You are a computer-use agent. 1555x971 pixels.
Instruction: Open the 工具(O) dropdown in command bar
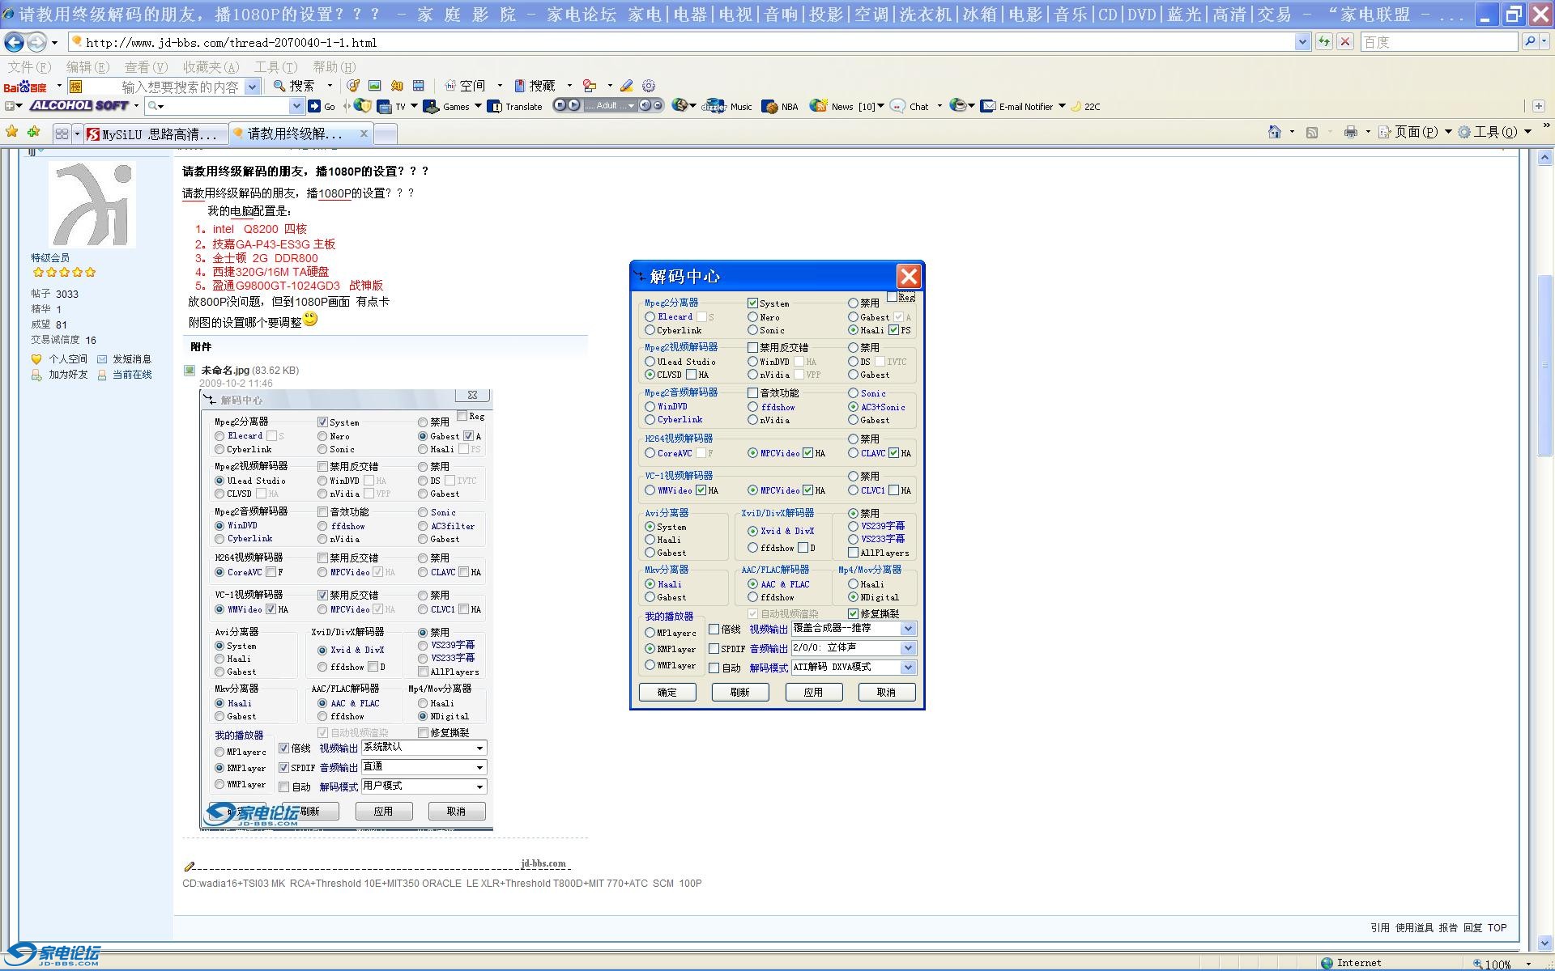1495,132
